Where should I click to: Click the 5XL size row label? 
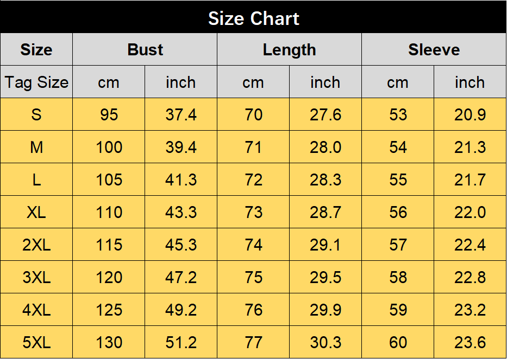click(x=36, y=342)
